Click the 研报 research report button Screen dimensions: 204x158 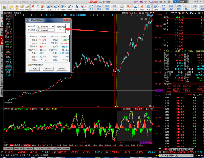(x=91, y=9)
